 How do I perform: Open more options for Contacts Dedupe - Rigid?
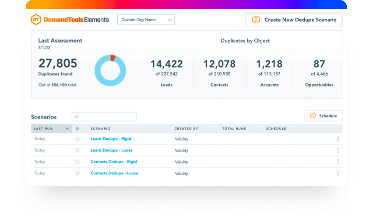338,162
